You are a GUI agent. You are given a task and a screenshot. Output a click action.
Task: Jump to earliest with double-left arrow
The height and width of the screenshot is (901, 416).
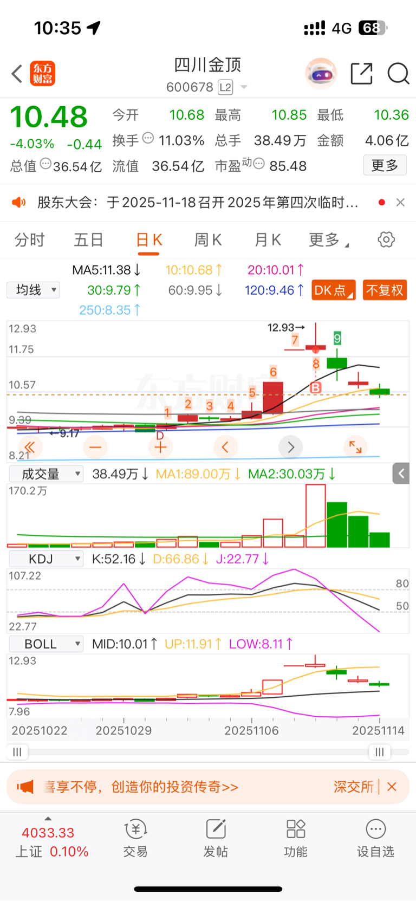tap(30, 447)
